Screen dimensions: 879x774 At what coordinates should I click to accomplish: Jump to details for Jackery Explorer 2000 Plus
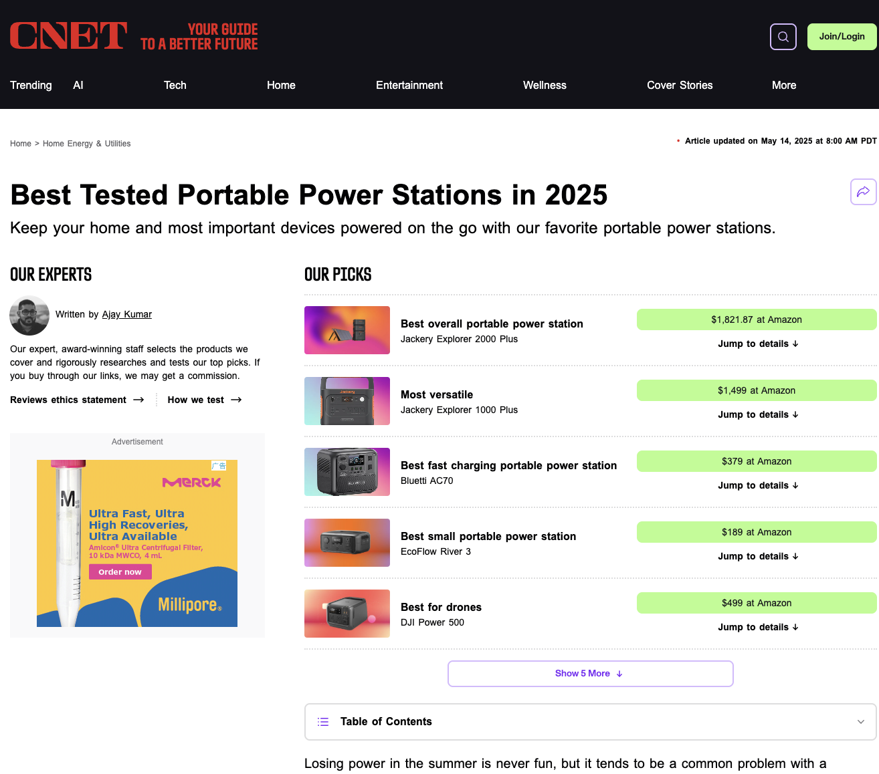pos(758,344)
